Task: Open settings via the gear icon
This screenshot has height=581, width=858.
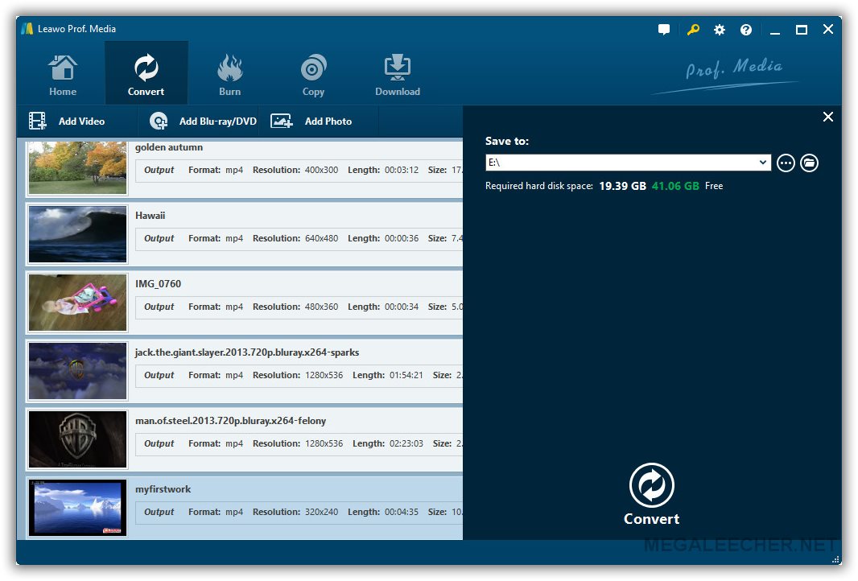Action: (x=720, y=30)
